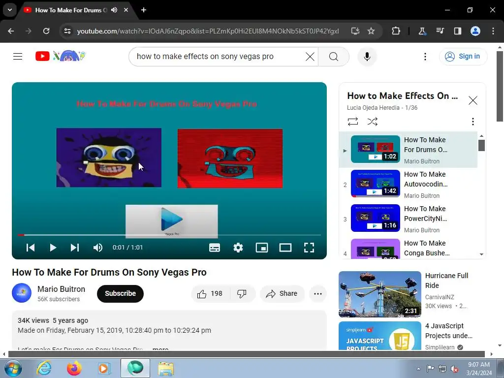Open Hurricane Full Ride recommended thumbnail
This screenshot has height=378, width=504.
(x=379, y=294)
